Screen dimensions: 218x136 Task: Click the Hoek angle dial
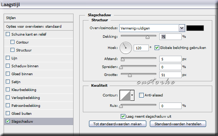pos(126,48)
